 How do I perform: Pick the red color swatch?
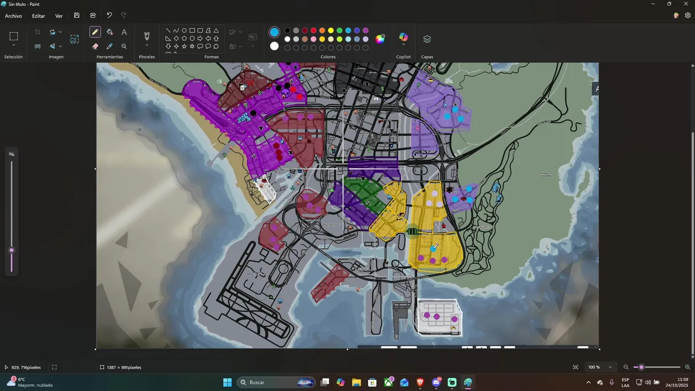314,30
